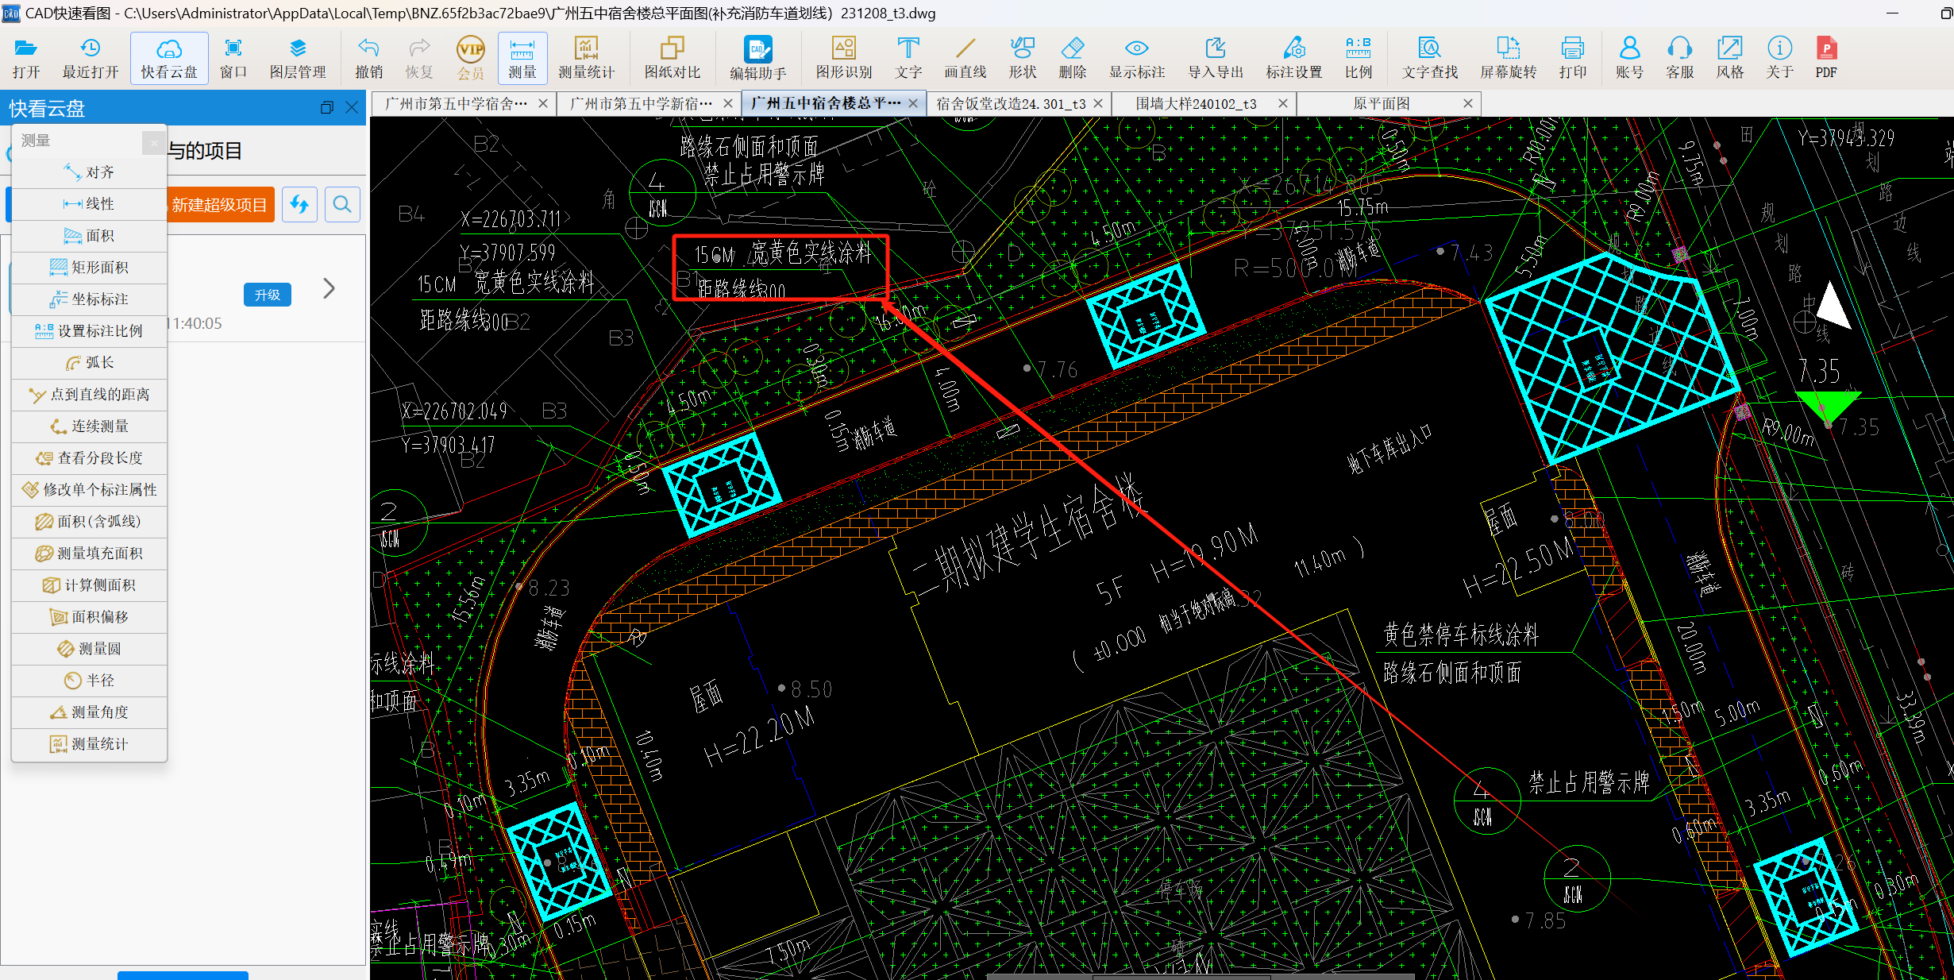The image size is (1954, 980).
Task: Toggle the 快看云盘 cloud drive button
Action: [169, 58]
